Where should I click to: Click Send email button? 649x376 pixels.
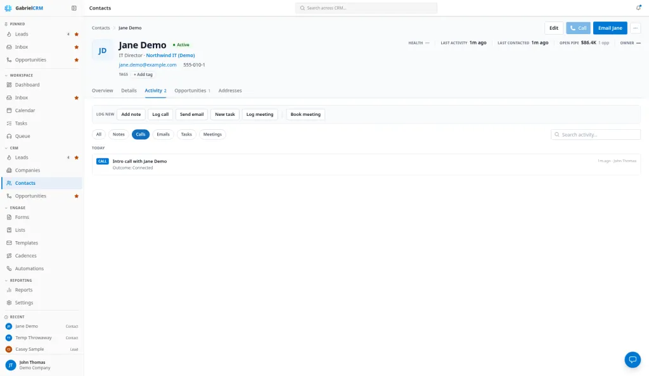point(191,115)
